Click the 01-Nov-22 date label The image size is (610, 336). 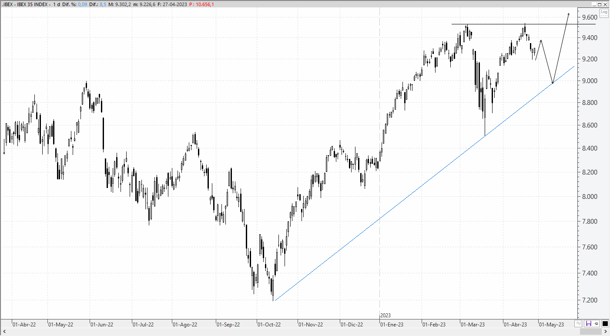click(311, 324)
